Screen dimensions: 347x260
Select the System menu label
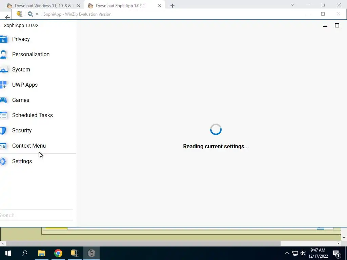(x=21, y=70)
